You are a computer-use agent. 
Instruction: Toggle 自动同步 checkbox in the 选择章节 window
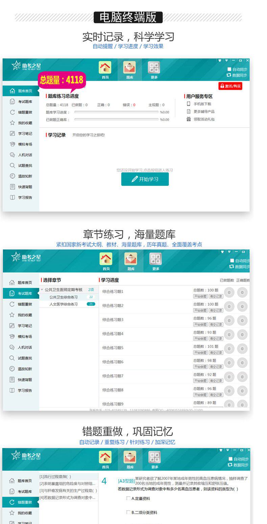tap(232, 261)
